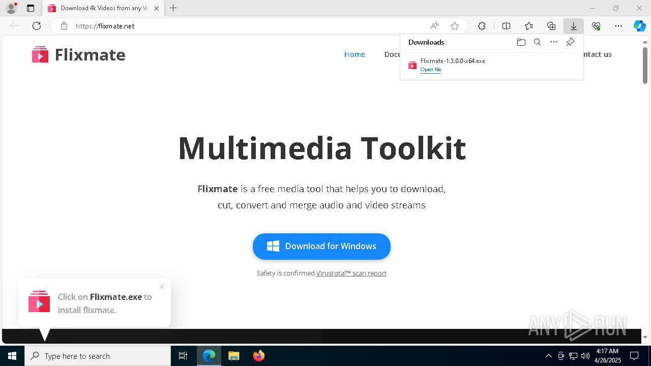Open more options in Downloads panel

pos(554,42)
